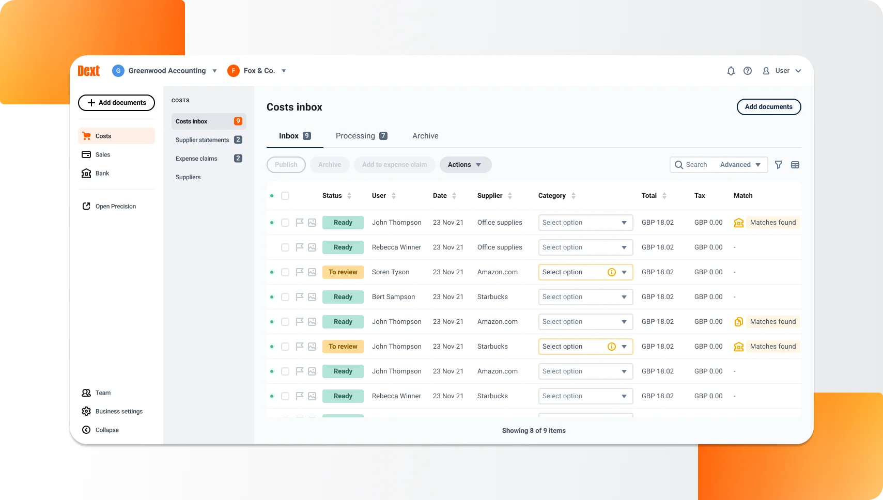Flag John Thompson's Office supplies document
Viewport: 883px width, 500px height.
tap(299, 222)
